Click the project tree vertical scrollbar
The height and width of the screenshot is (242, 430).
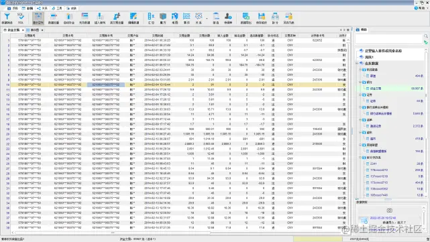pyautogui.click(x=426, y=123)
